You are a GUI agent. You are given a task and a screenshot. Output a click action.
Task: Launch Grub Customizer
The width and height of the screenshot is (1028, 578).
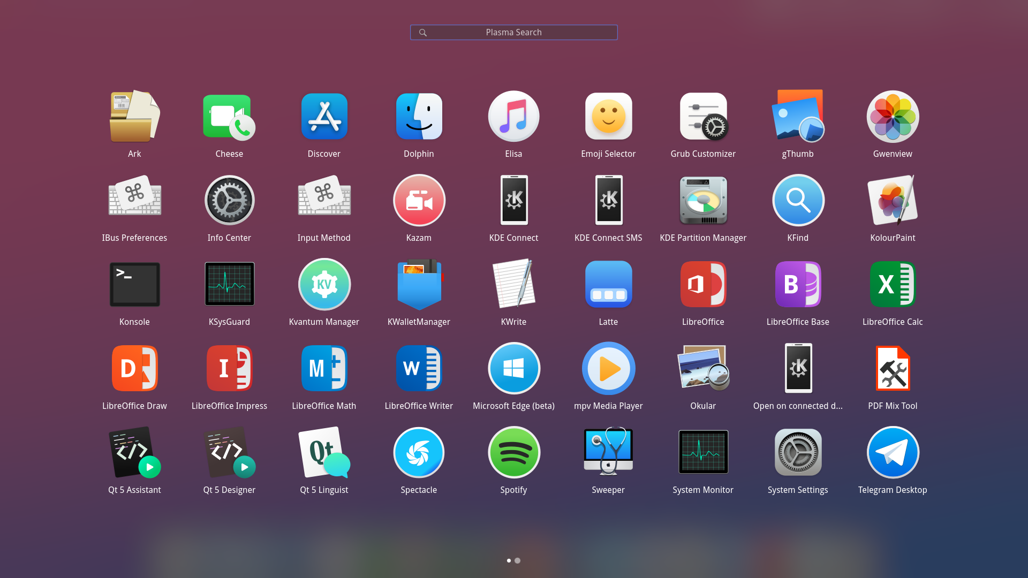[x=703, y=116]
